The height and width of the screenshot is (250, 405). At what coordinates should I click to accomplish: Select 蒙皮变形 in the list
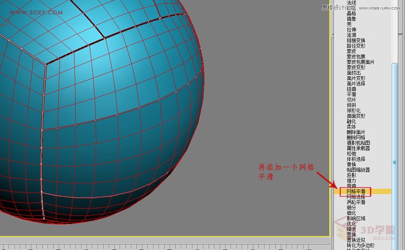[x=355, y=68]
